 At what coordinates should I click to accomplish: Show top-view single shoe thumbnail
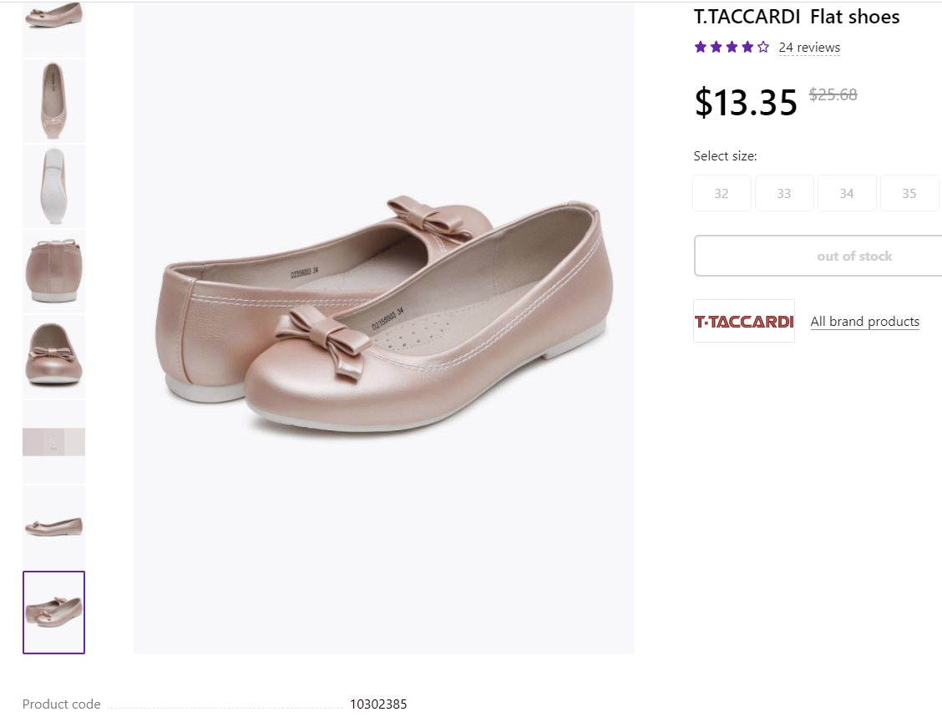pyautogui.click(x=53, y=100)
